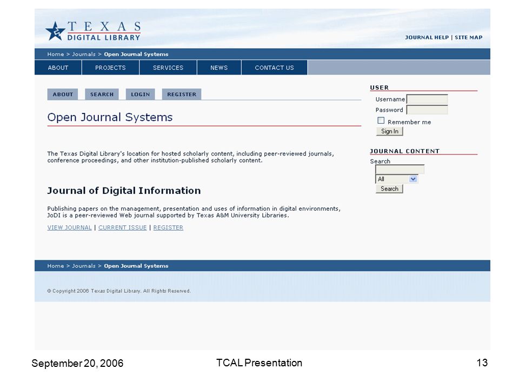Click the Sign In button
This screenshot has width=519, height=389.
coord(390,131)
